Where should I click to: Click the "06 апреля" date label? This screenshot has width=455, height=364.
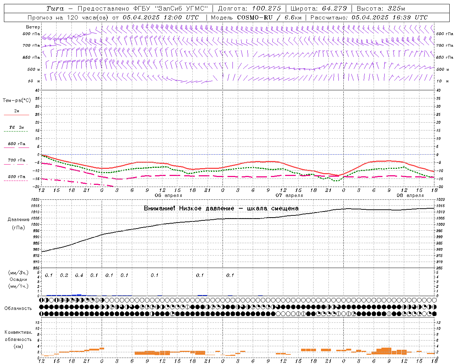(168, 196)
